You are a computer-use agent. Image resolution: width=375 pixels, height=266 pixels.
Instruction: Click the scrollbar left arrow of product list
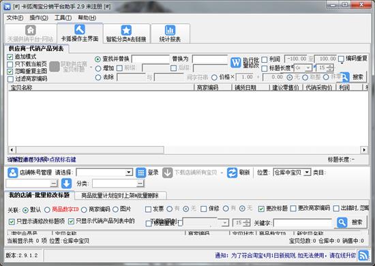[x=12, y=150]
